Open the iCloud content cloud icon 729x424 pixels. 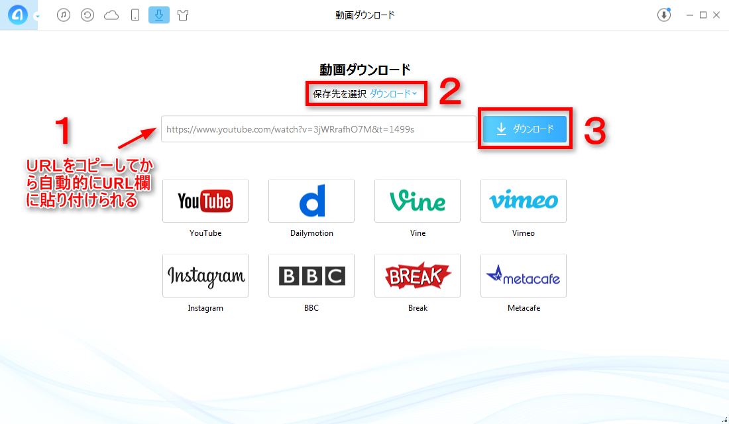point(111,15)
